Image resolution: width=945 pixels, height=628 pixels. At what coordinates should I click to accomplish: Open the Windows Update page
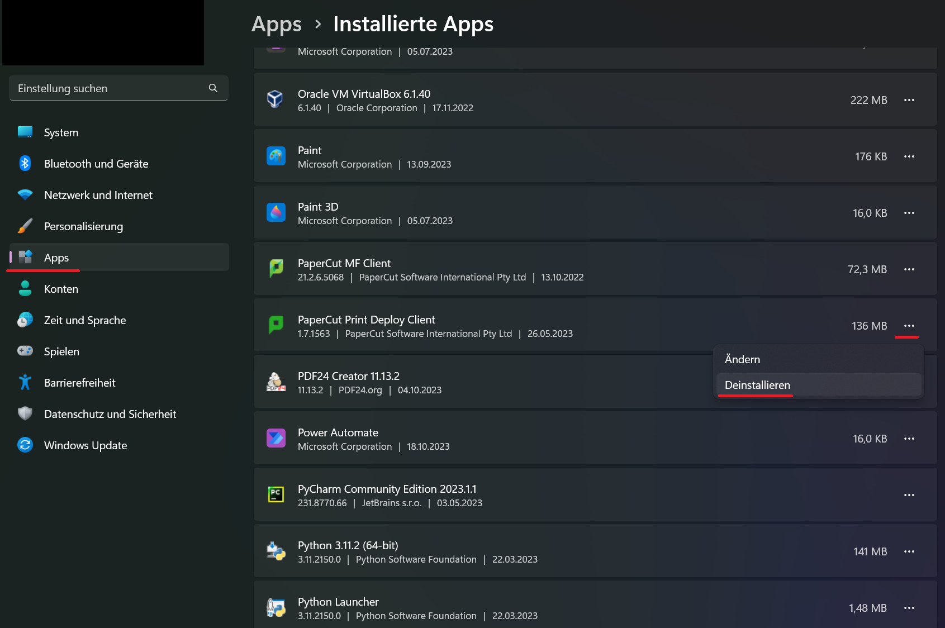(119, 445)
